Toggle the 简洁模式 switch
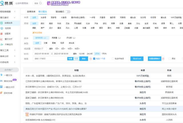Viewport: 183px width, 123px height. pos(68,12)
